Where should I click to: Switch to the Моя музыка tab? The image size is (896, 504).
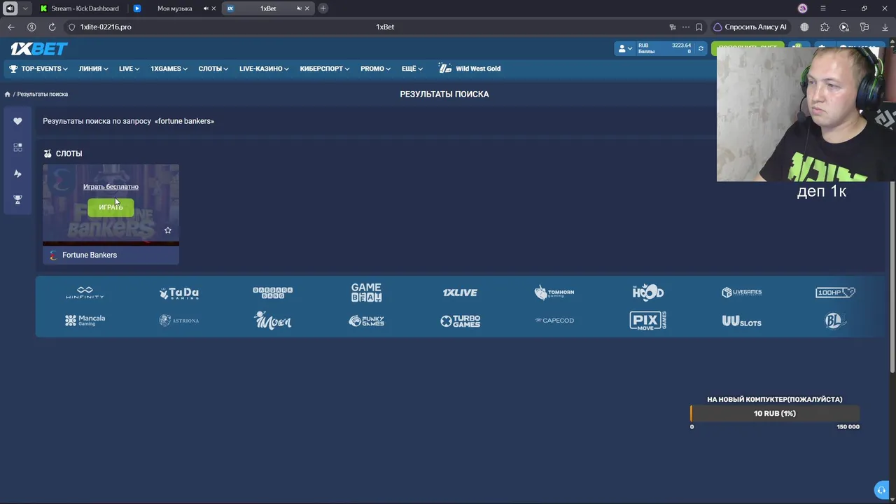(174, 8)
